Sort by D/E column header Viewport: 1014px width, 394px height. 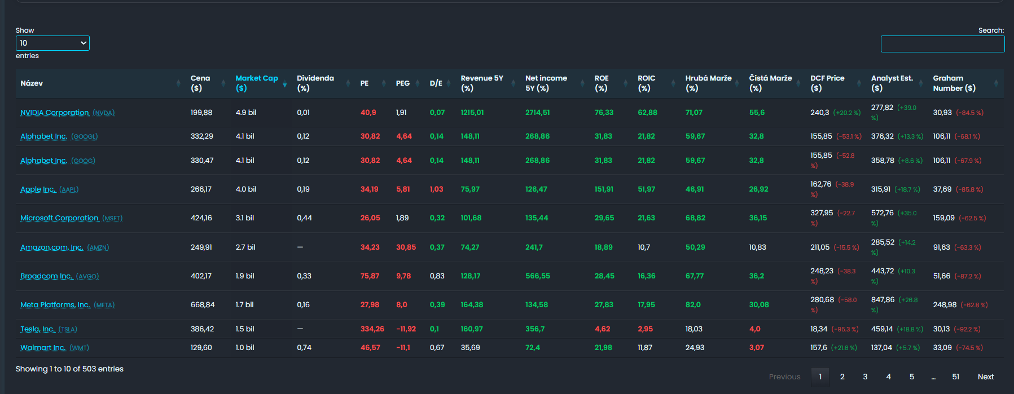[x=440, y=83]
